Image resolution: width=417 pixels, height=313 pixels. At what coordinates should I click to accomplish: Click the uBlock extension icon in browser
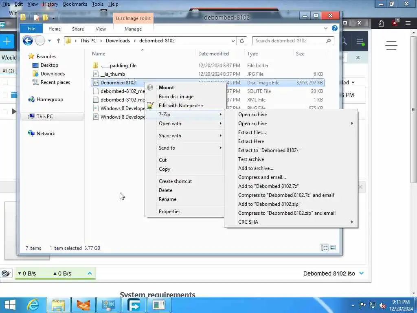click(395, 23)
